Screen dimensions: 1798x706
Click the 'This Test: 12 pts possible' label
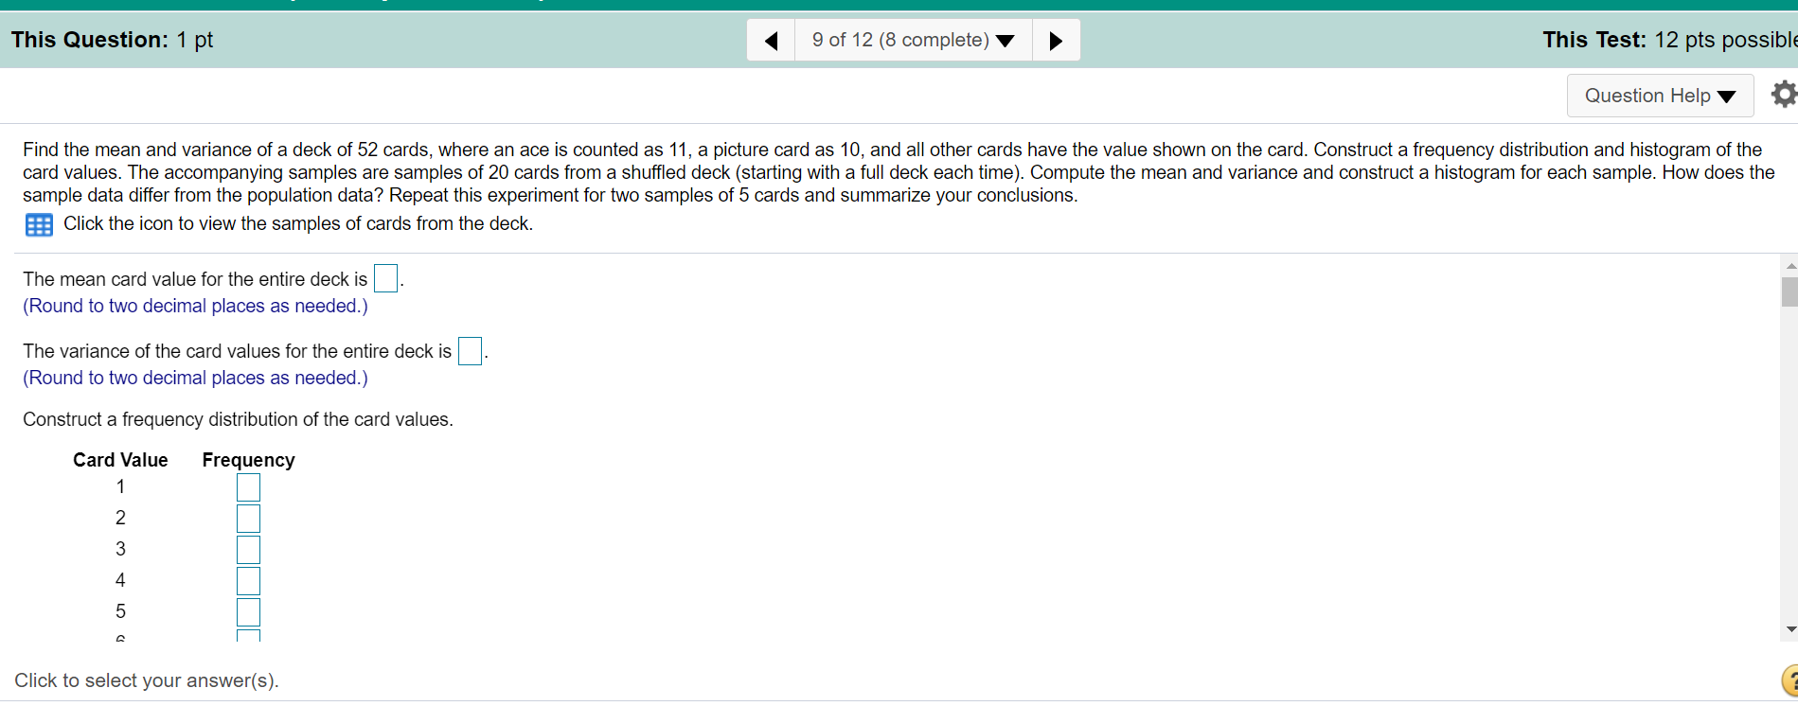pos(1669,40)
